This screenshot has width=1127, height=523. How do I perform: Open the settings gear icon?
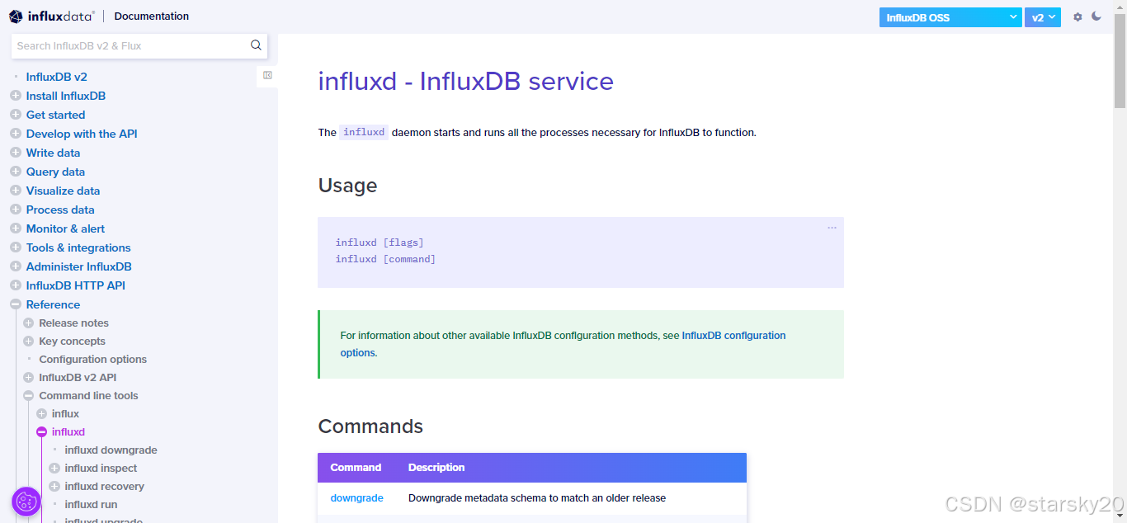(x=1077, y=16)
